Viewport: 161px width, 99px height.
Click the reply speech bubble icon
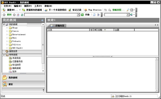[110, 10]
